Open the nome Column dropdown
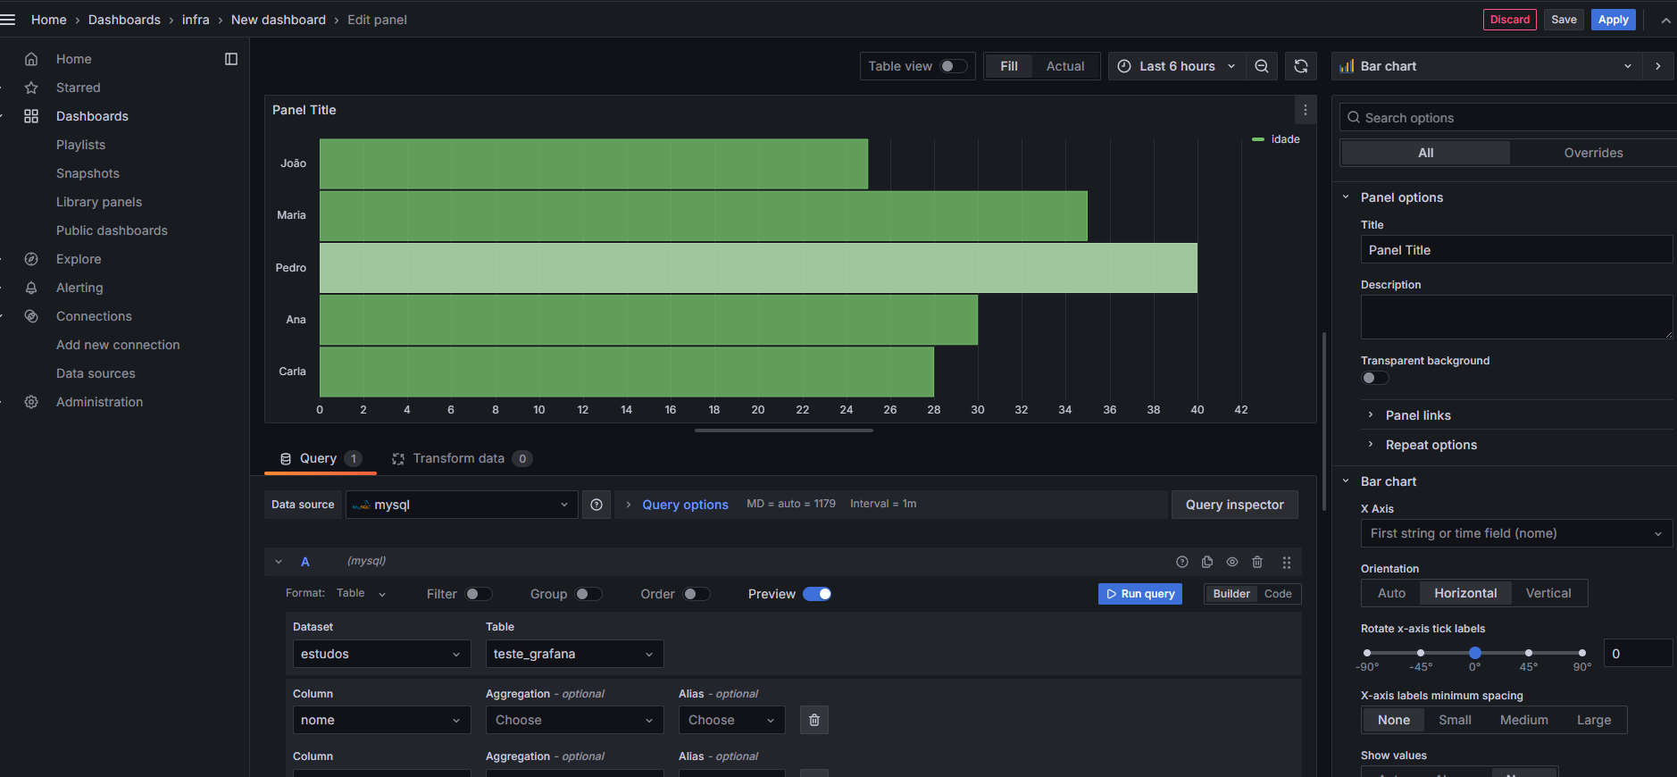The height and width of the screenshot is (777, 1677). click(x=381, y=720)
